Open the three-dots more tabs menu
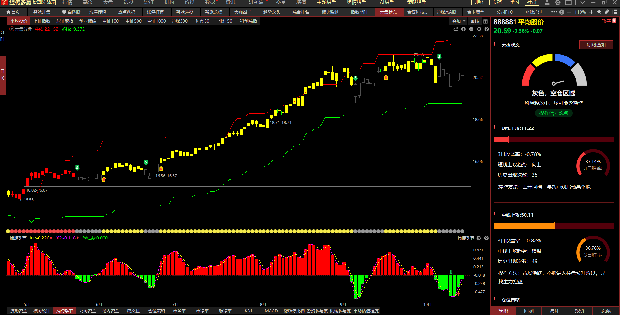620x315 pixels. click(554, 12)
